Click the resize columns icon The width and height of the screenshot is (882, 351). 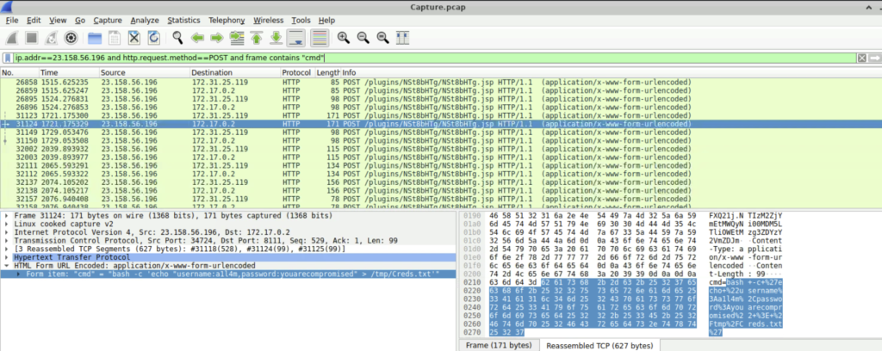[x=402, y=38]
